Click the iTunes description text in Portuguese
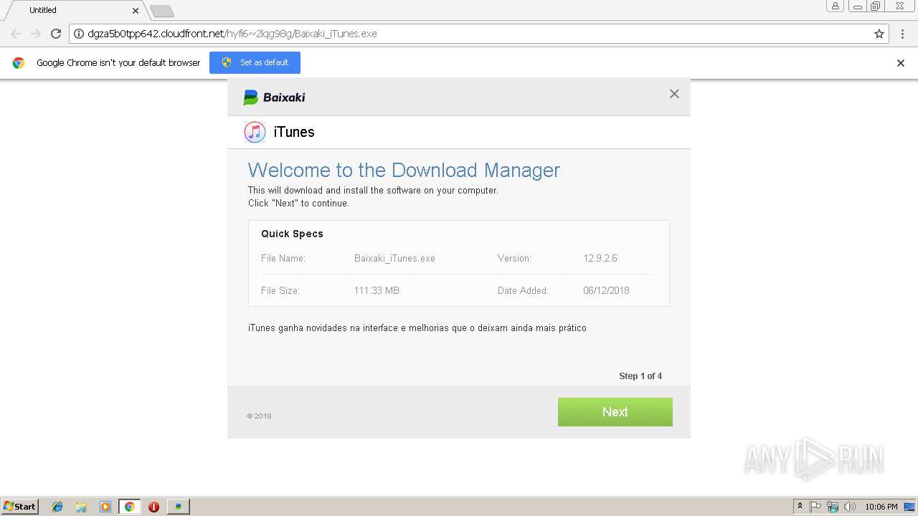 click(417, 328)
